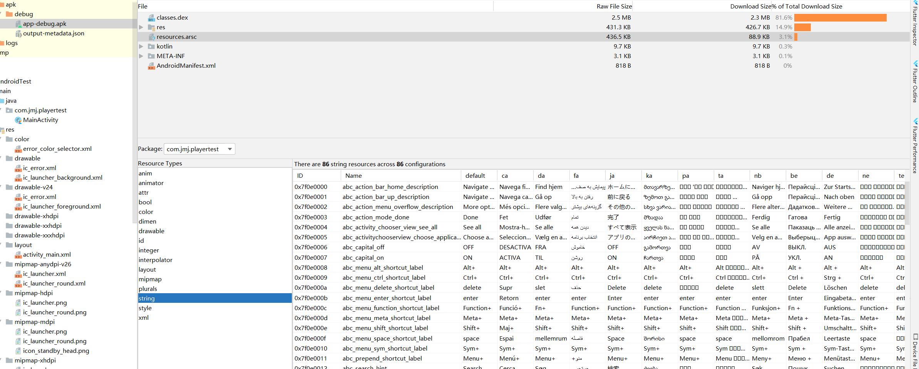Select classes.dex file icon

pyautogui.click(x=152, y=18)
